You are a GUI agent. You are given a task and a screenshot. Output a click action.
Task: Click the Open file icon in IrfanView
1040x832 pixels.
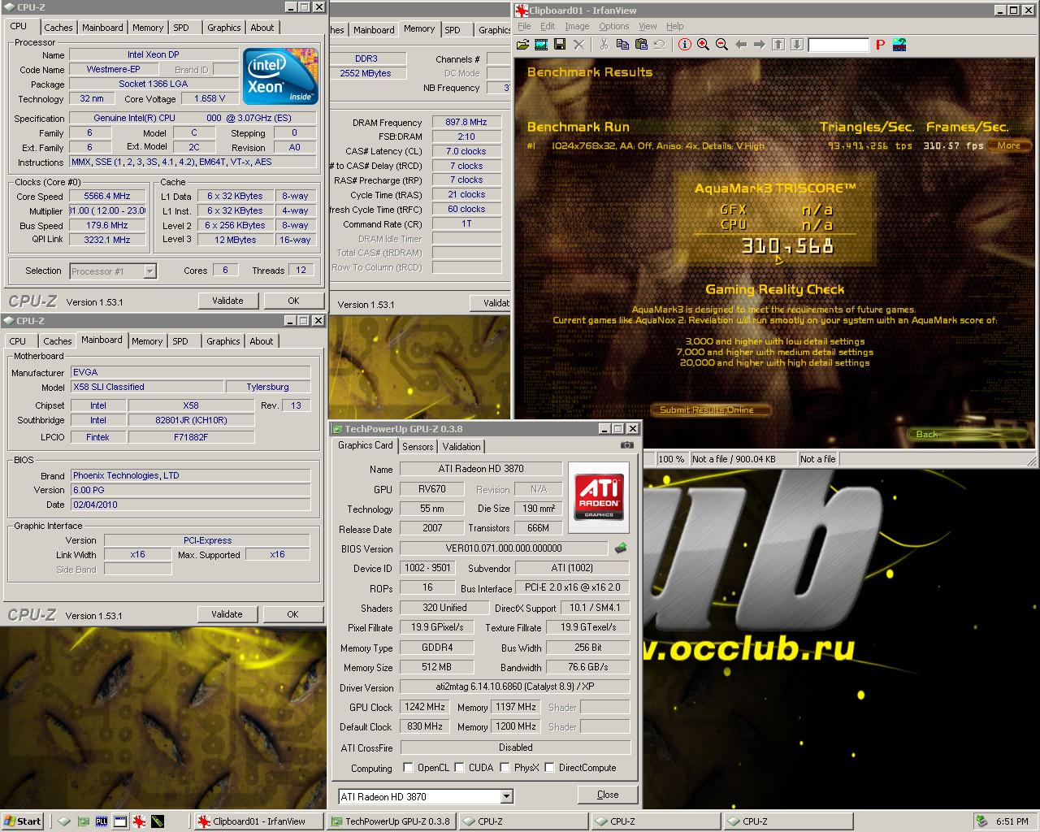tap(522, 45)
